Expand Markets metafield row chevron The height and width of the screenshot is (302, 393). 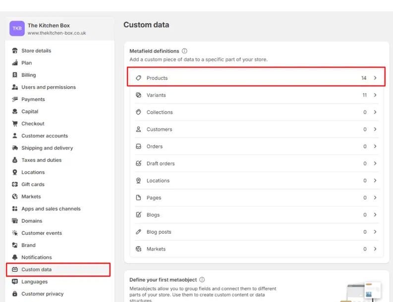coord(375,249)
